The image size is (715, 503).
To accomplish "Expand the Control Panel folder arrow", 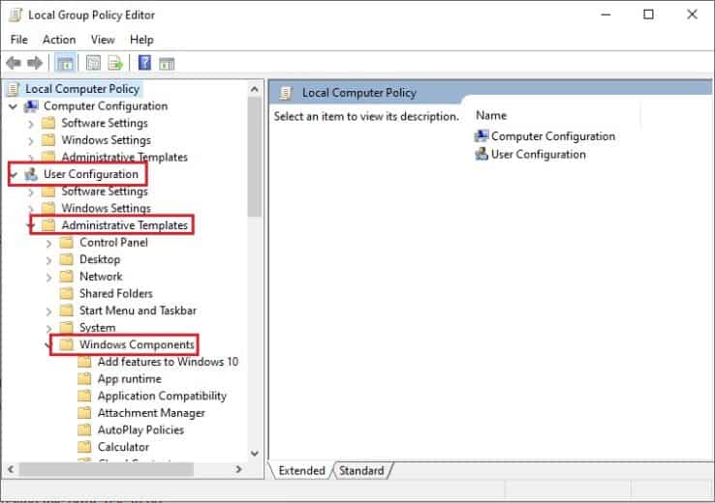I will click(x=50, y=243).
